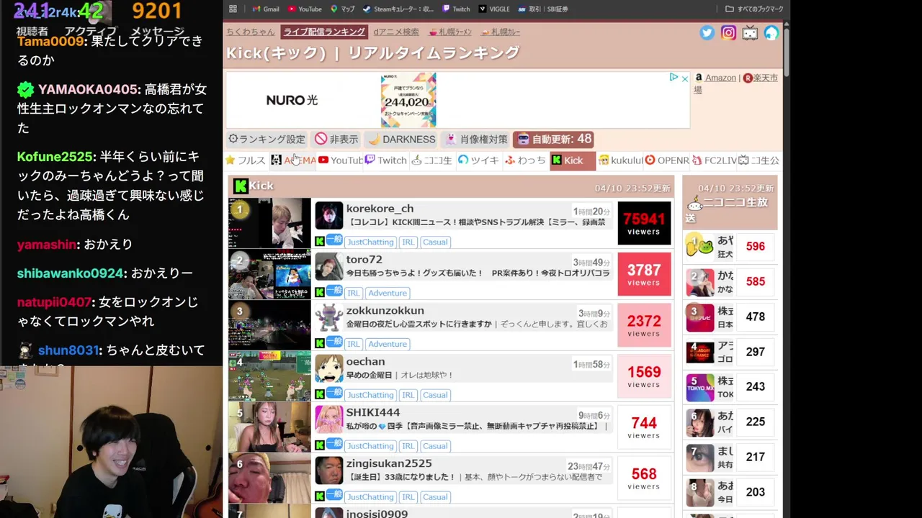Open the ちくわちゃん link
Image resolution: width=922 pixels, height=518 pixels.
click(250, 32)
